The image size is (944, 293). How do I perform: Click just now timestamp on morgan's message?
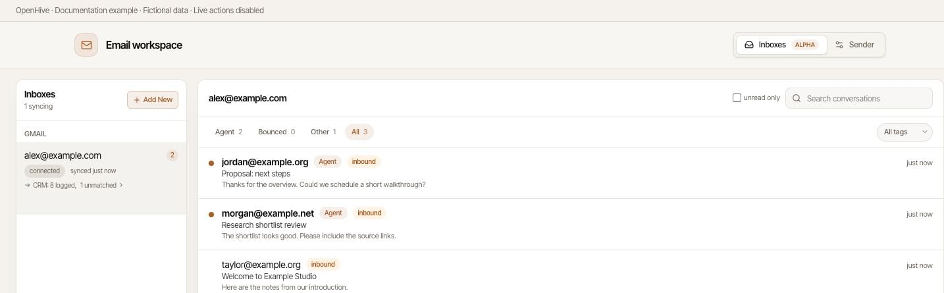click(x=919, y=214)
